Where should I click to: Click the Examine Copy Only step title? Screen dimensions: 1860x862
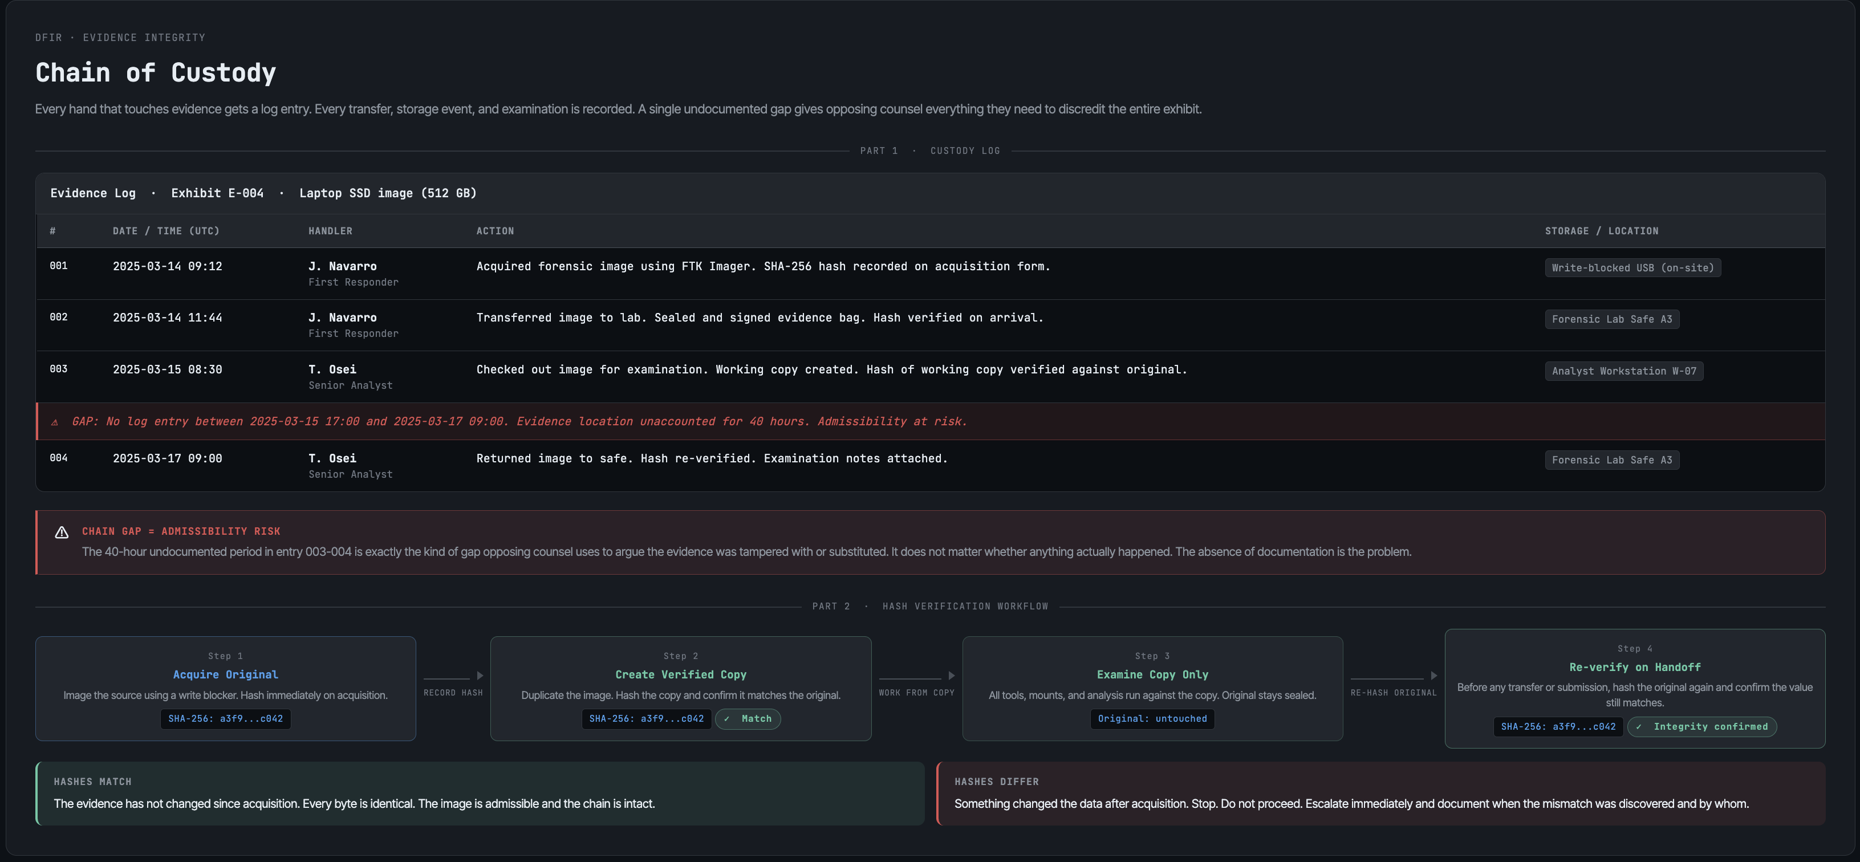pyautogui.click(x=1152, y=674)
